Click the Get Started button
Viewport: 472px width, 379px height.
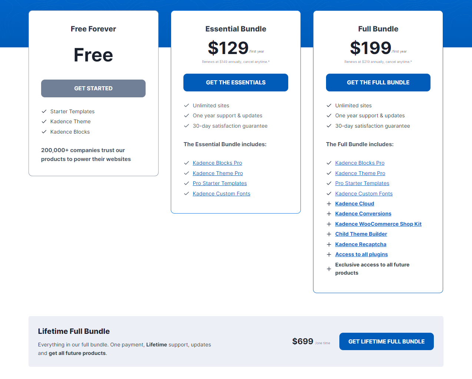pos(93,88)
